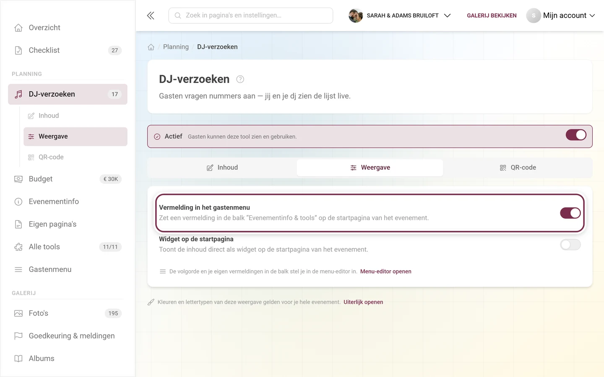Click the Foto's image icon
604x377 pixels.
coord(18,313)
